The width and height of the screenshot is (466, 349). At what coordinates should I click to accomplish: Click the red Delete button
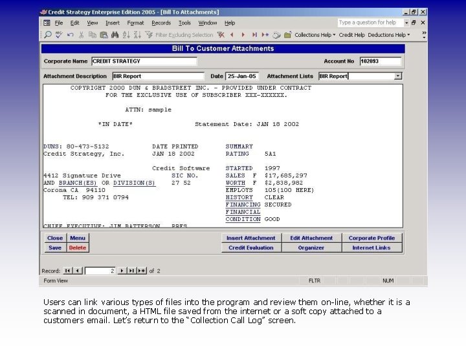tap(78, 248)
